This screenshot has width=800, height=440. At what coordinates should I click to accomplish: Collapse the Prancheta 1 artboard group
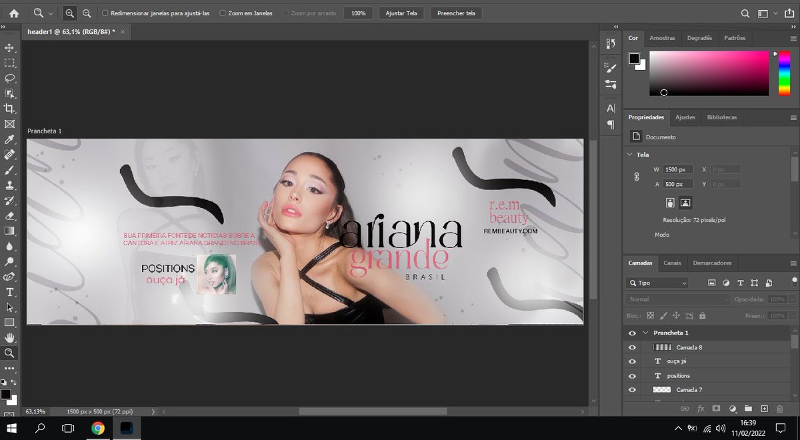(645, 333)
